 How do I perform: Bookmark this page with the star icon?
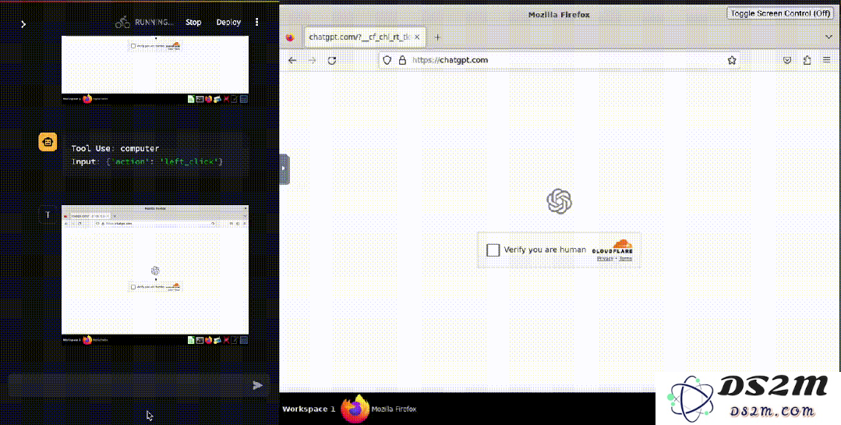click(732, 60)
